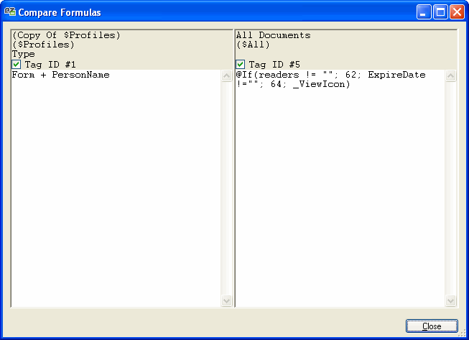Maximize the Compare Formulas window

440,12
